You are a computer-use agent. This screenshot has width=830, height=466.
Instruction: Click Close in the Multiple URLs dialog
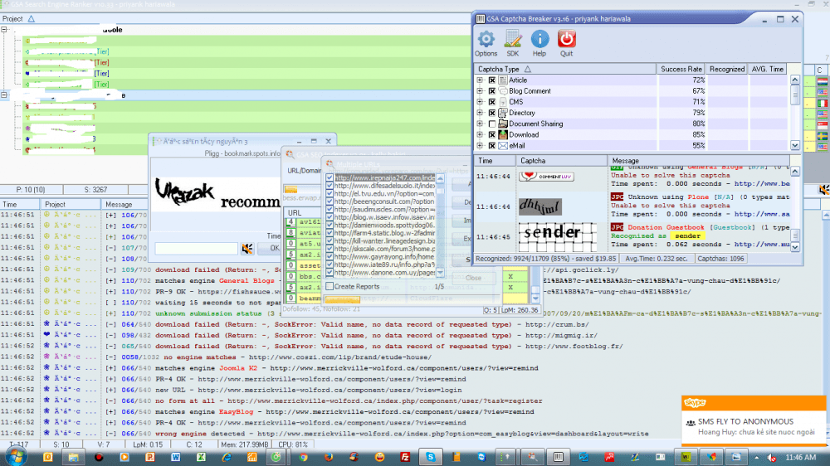click(x=473, y=278)
